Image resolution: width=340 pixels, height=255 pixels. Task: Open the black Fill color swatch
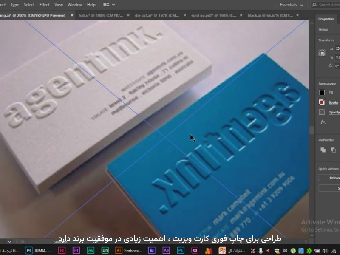(x=322, y=93)
